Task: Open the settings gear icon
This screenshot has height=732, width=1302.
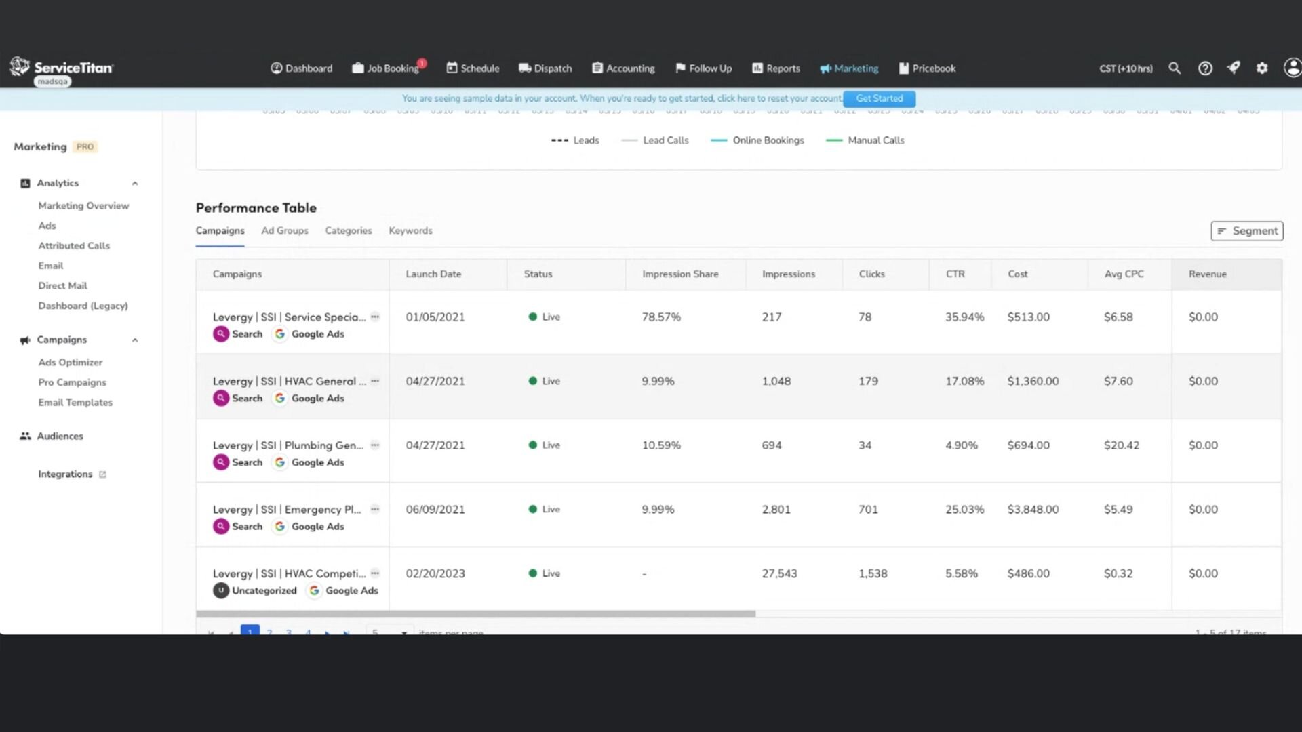Action: coord(1262,68)
